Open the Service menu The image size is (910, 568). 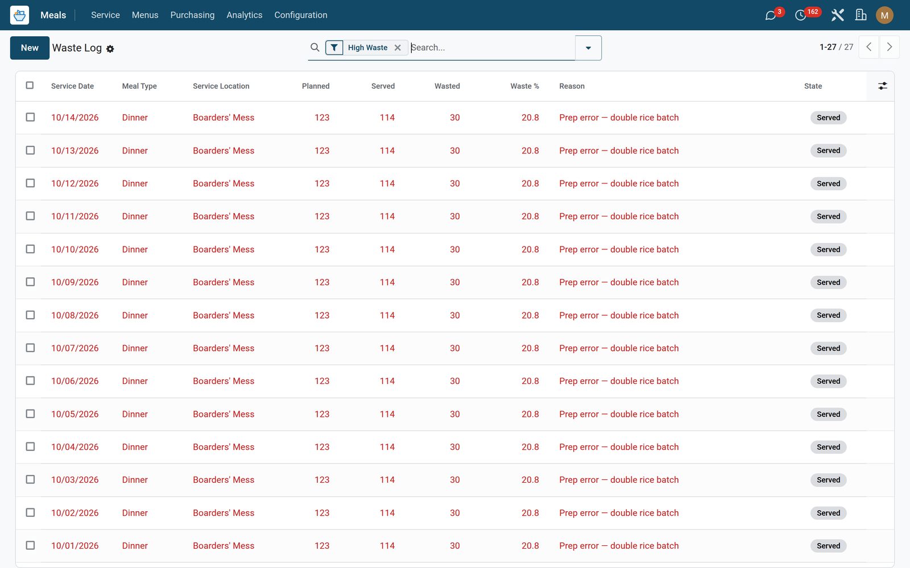coord(105,15)
